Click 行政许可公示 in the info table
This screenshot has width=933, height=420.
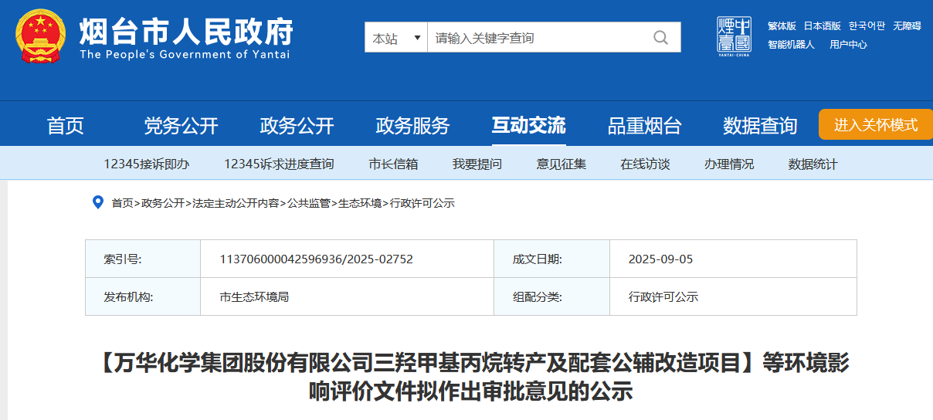point(663,296)
